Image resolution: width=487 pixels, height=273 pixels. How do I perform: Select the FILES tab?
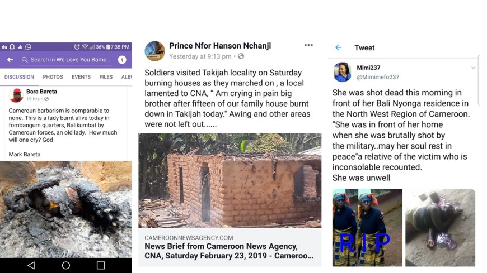[106, 77]
